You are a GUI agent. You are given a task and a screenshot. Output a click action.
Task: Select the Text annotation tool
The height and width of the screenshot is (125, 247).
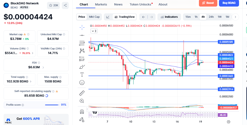82,75
